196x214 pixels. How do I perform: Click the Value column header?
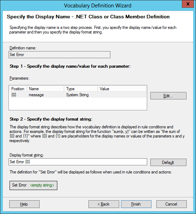(122, 89)
